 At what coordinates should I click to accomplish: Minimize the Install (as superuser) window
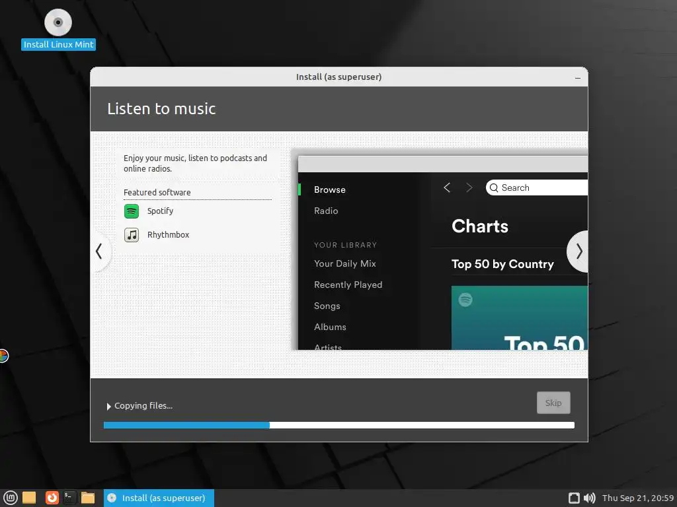pyautogui.click(x=578, y=78)
